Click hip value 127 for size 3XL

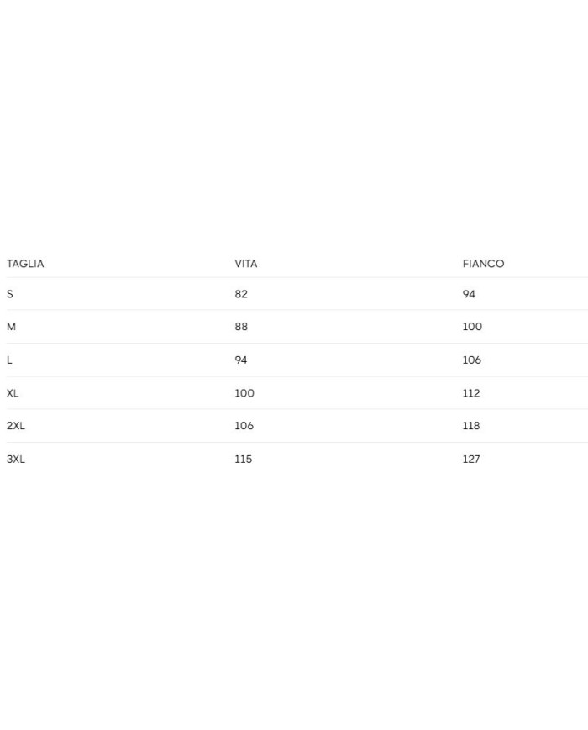[471, 460]
